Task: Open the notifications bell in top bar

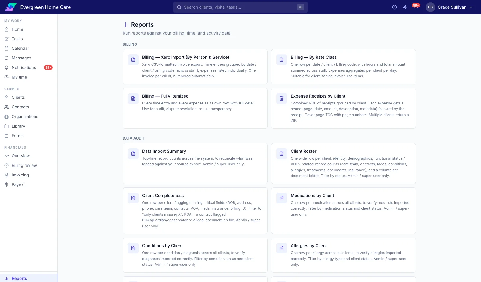Action: [416, 7]
